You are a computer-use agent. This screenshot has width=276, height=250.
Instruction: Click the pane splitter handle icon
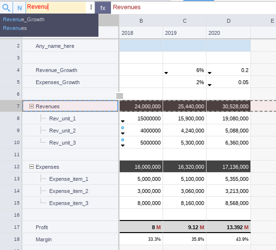[120, 96]
